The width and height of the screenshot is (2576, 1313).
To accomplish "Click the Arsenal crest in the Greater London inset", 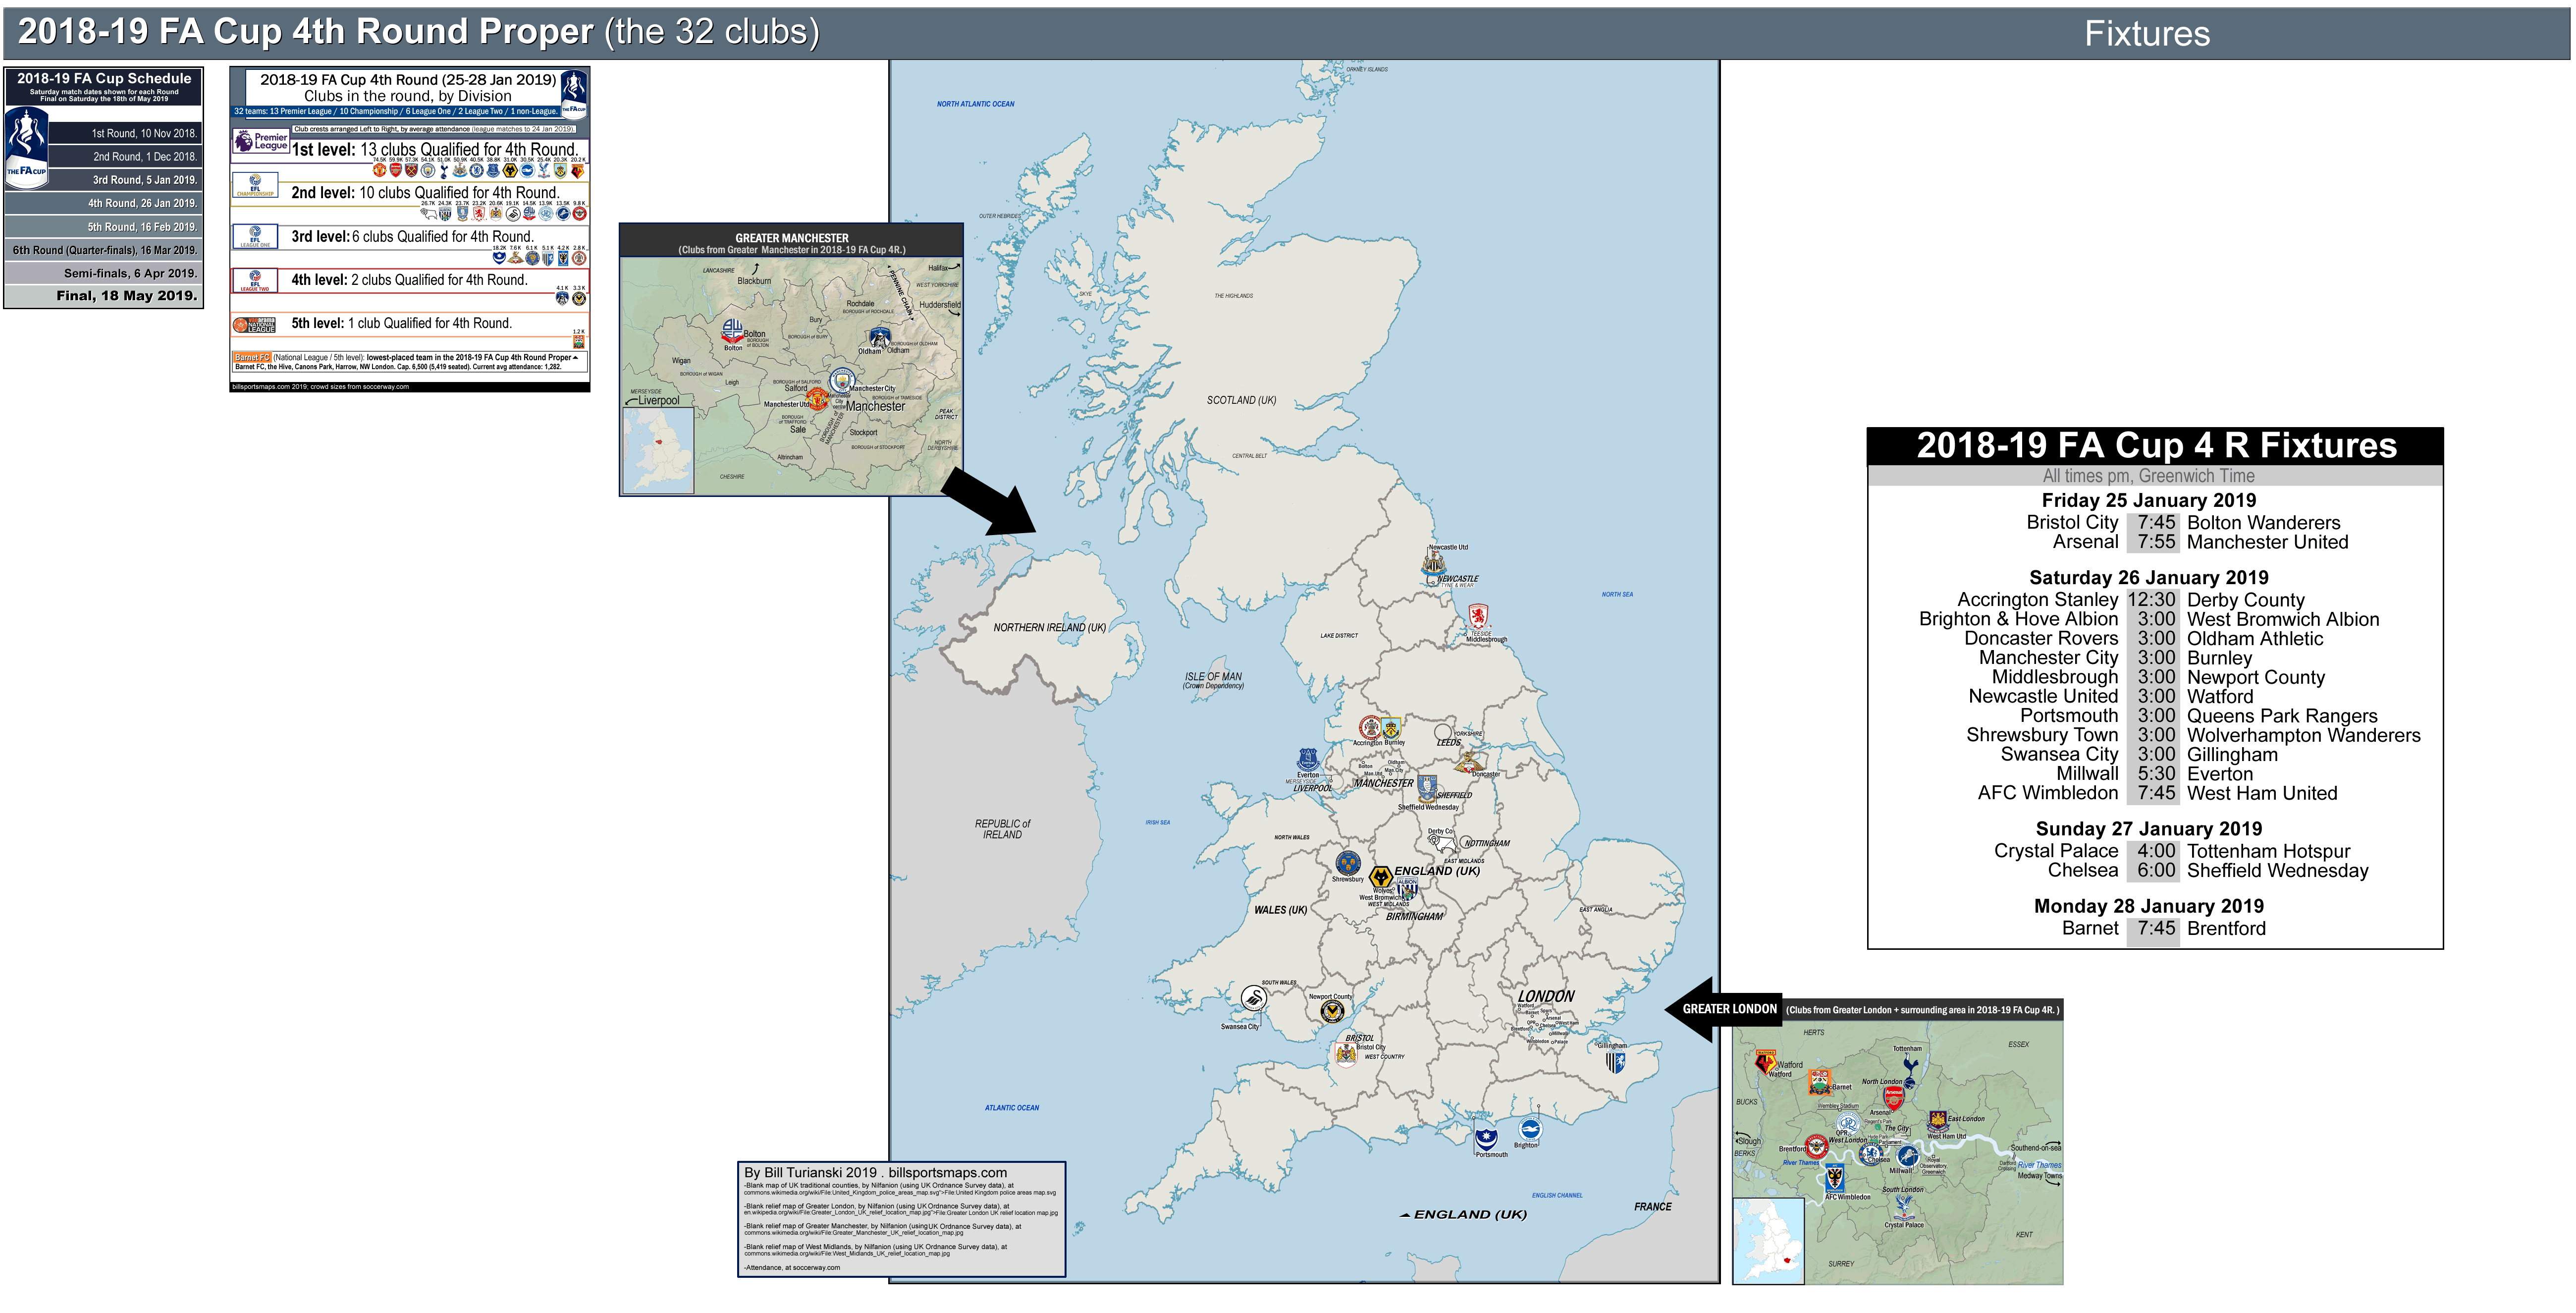I will pos(1894,1098).
